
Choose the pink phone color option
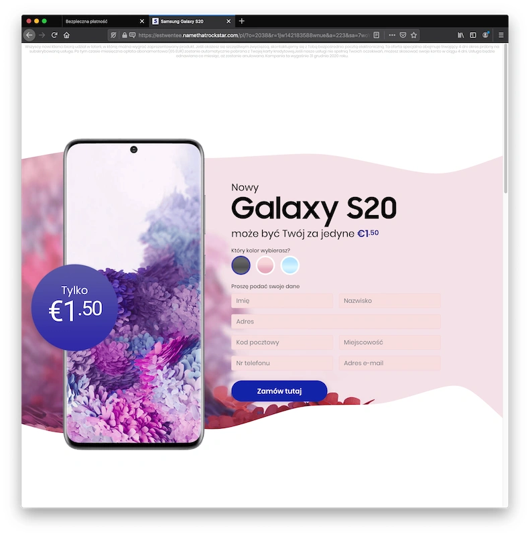[265, 265]
